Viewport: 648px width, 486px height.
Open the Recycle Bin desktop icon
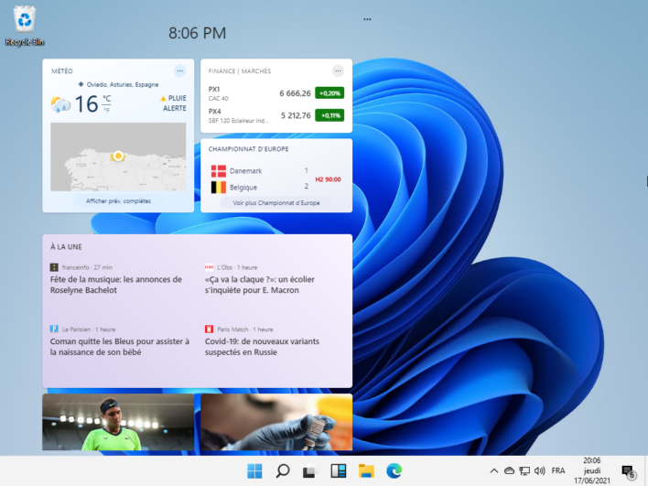coord(25,26)
